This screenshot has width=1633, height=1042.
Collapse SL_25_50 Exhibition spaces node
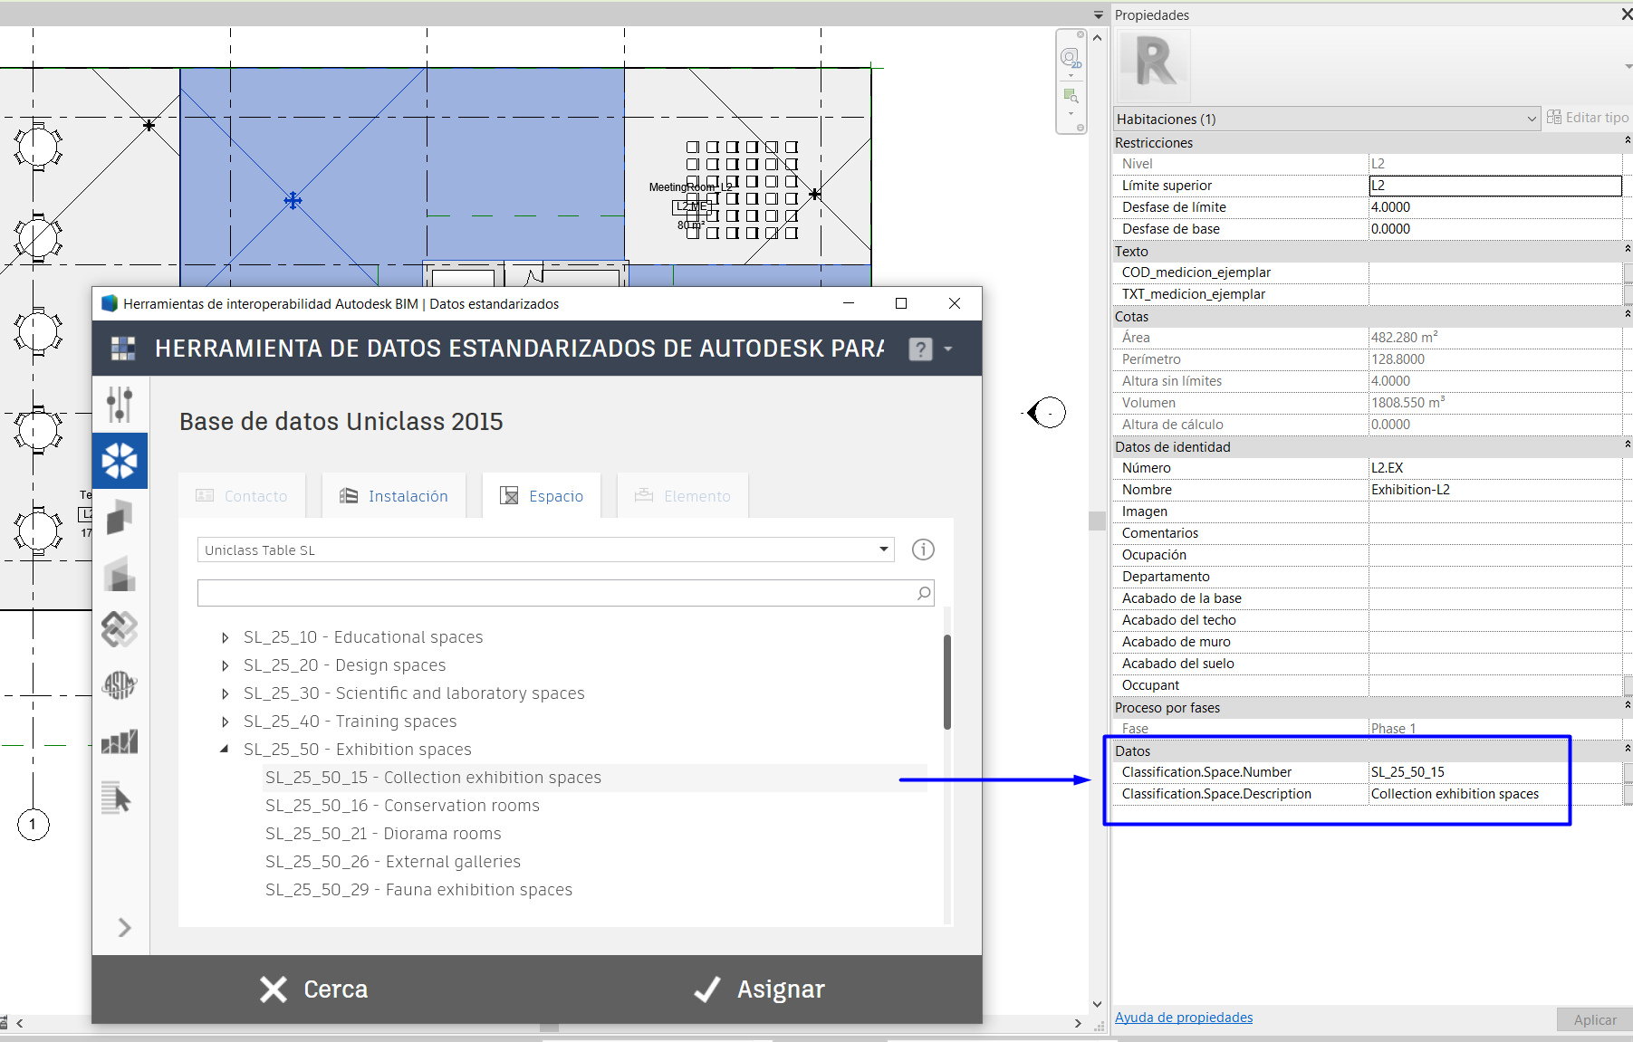225,749
